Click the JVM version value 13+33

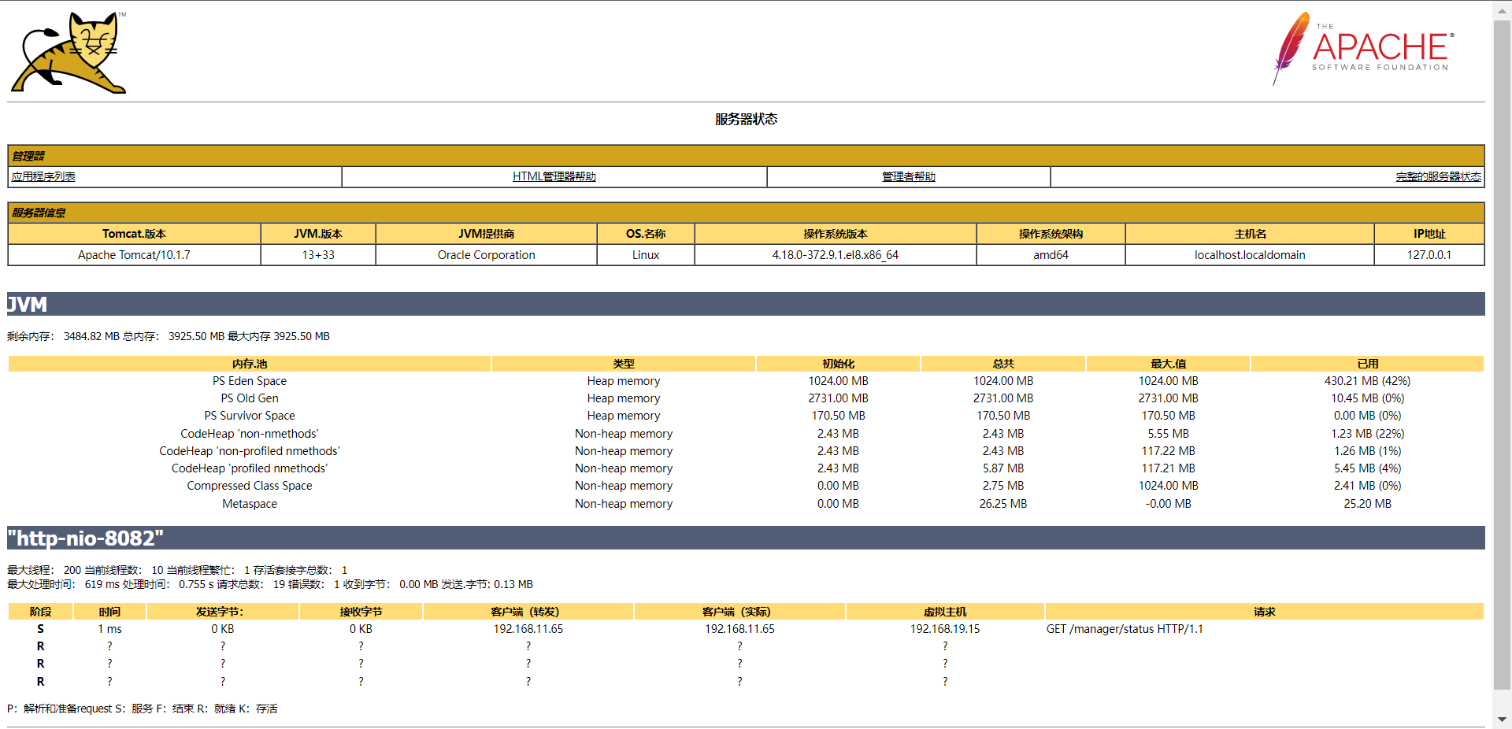point(318,255)
